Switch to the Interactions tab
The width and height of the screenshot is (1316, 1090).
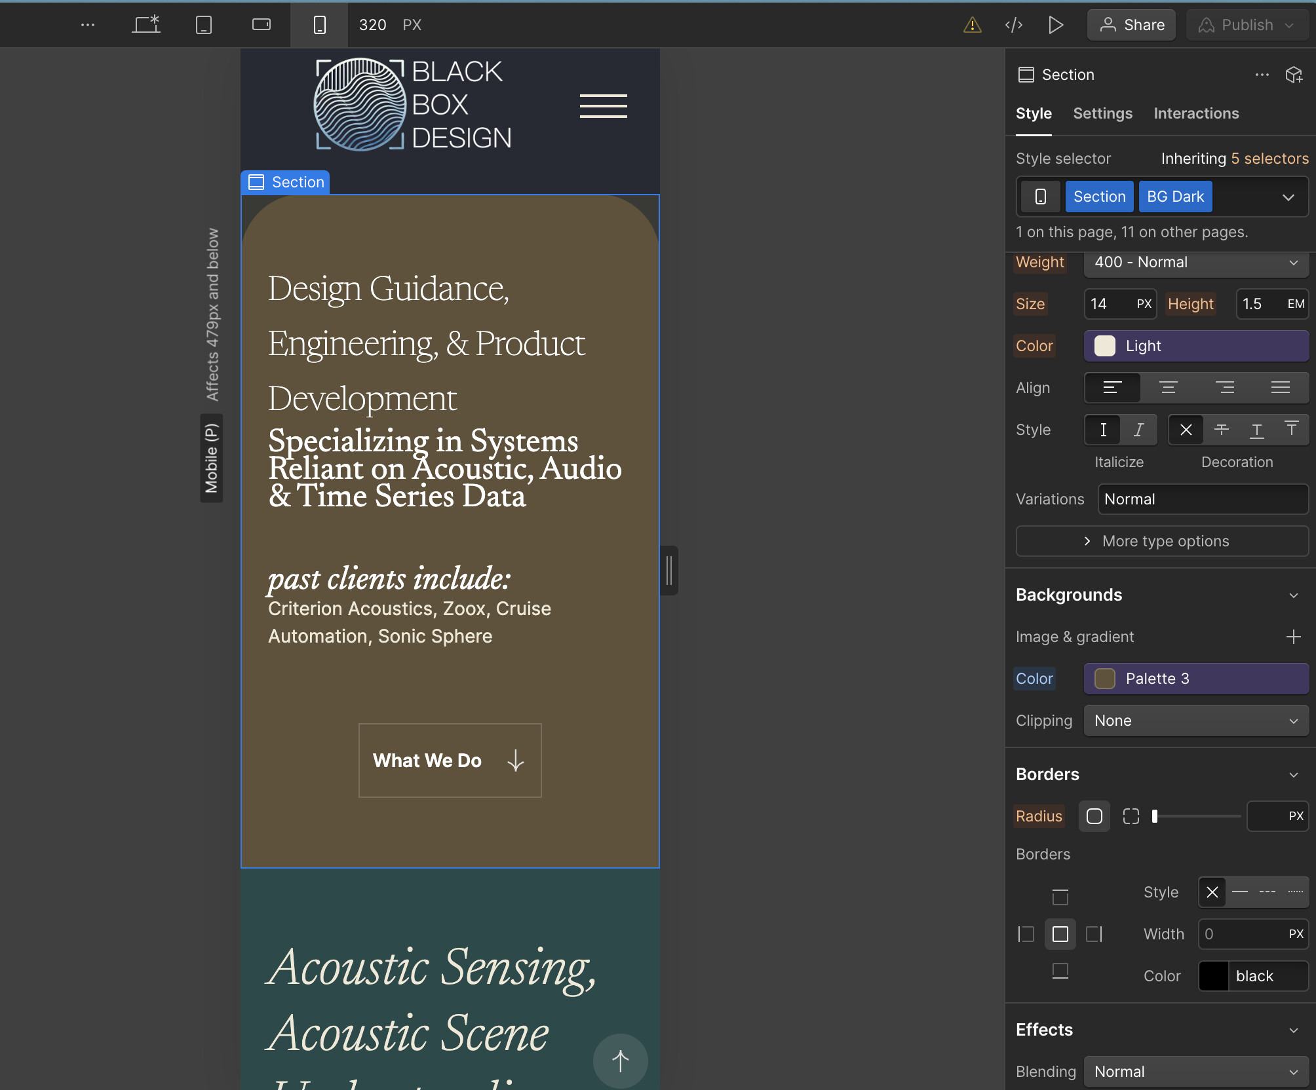(x=1196, y=113)
